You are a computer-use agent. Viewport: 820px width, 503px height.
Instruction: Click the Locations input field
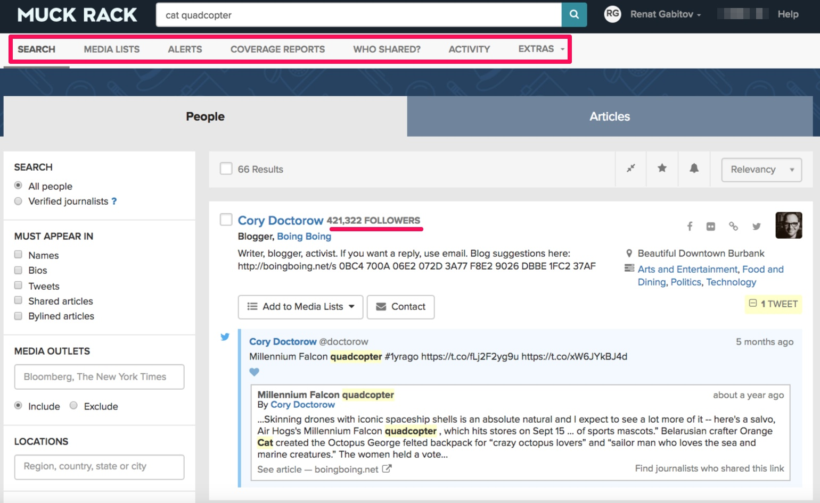(x=99, y=467)
